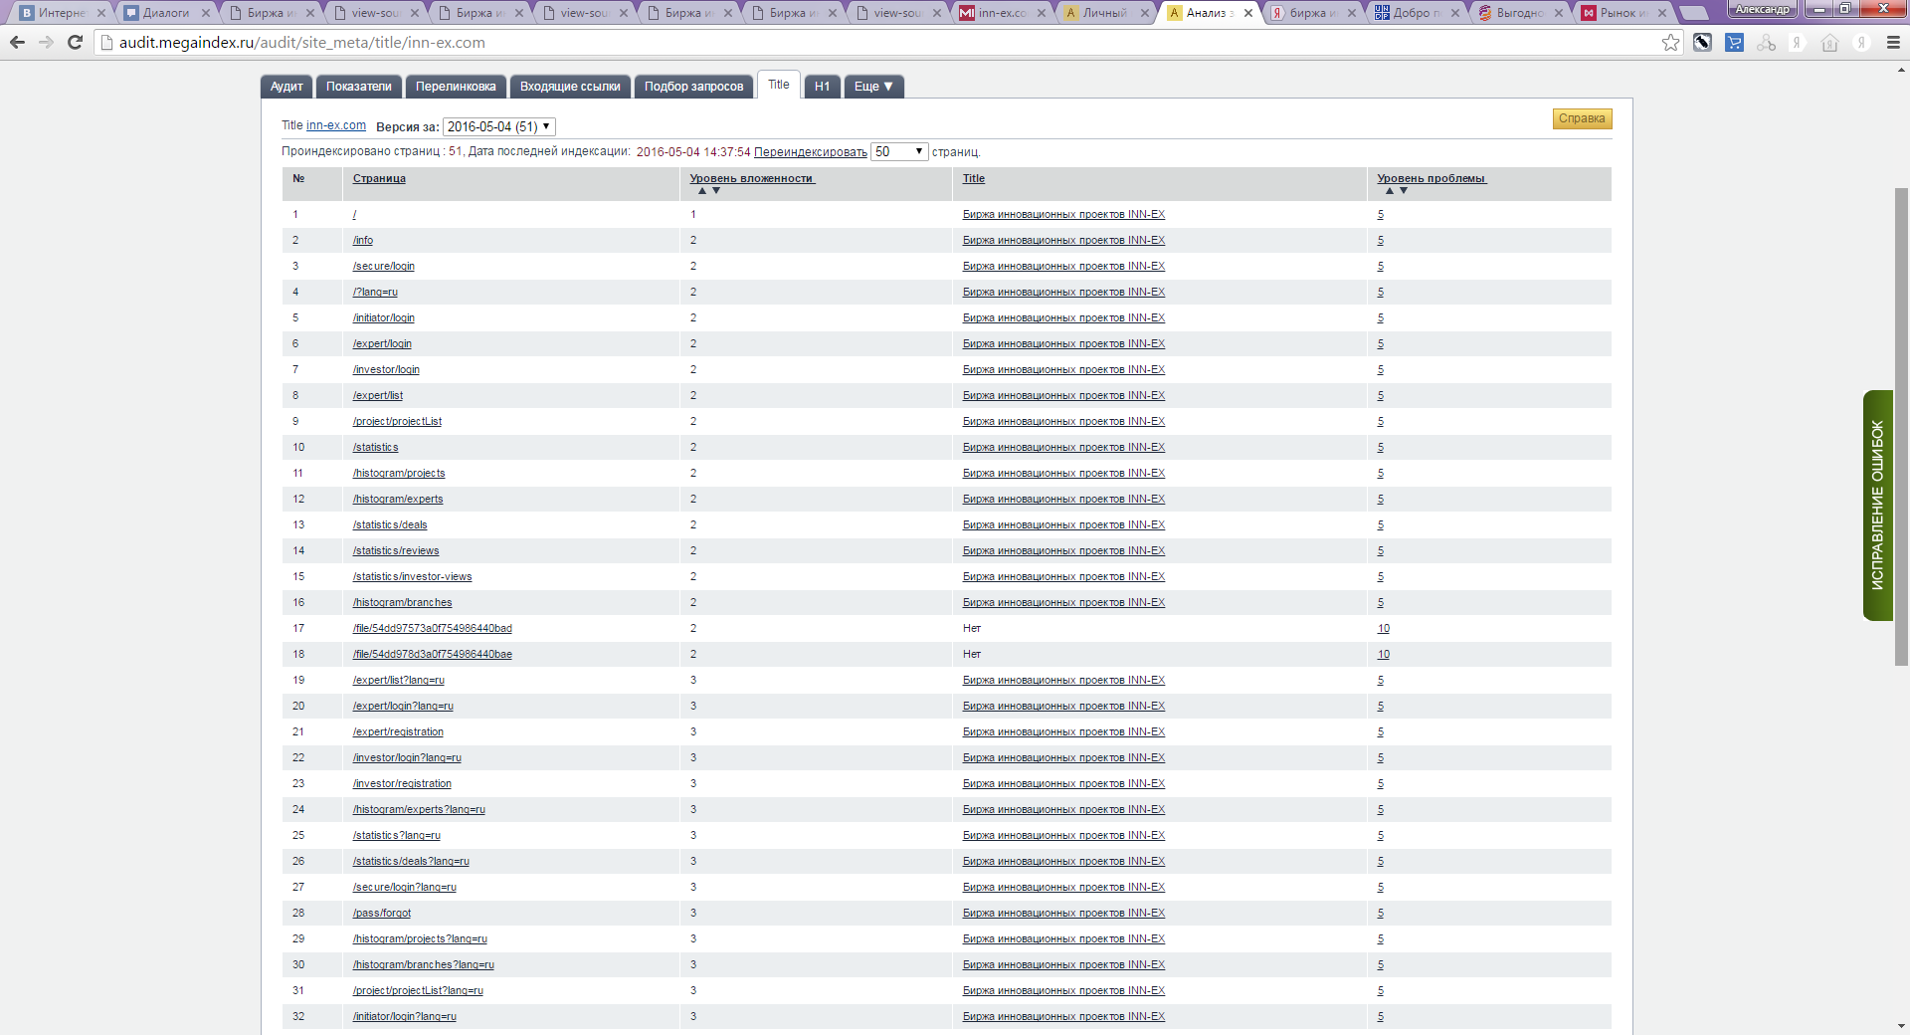Open the 50 pages count dropdown

(x=899, y=151)
